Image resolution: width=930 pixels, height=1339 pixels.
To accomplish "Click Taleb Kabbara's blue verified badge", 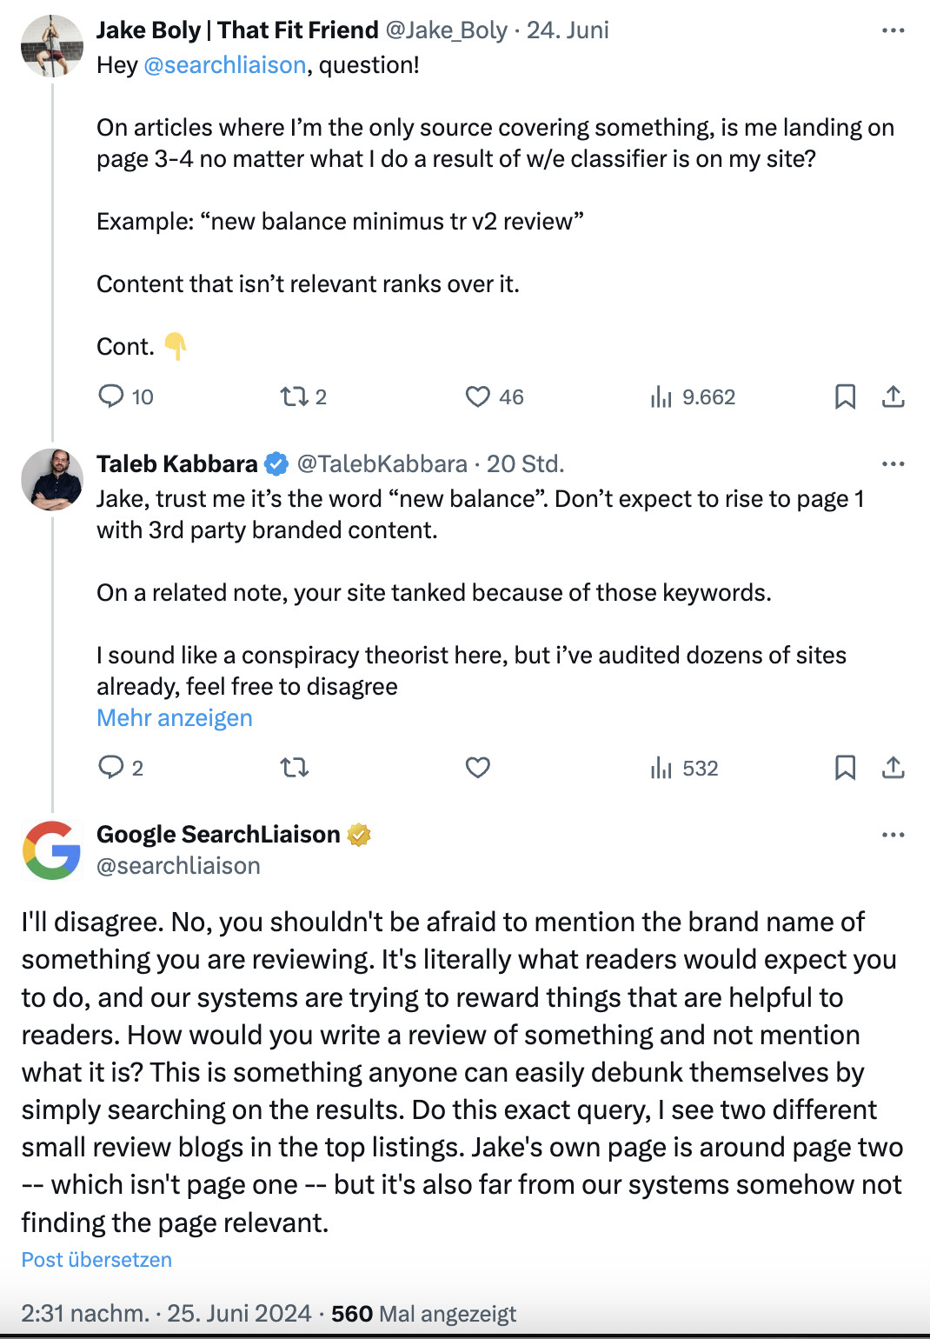I will [x=275, y=463].
